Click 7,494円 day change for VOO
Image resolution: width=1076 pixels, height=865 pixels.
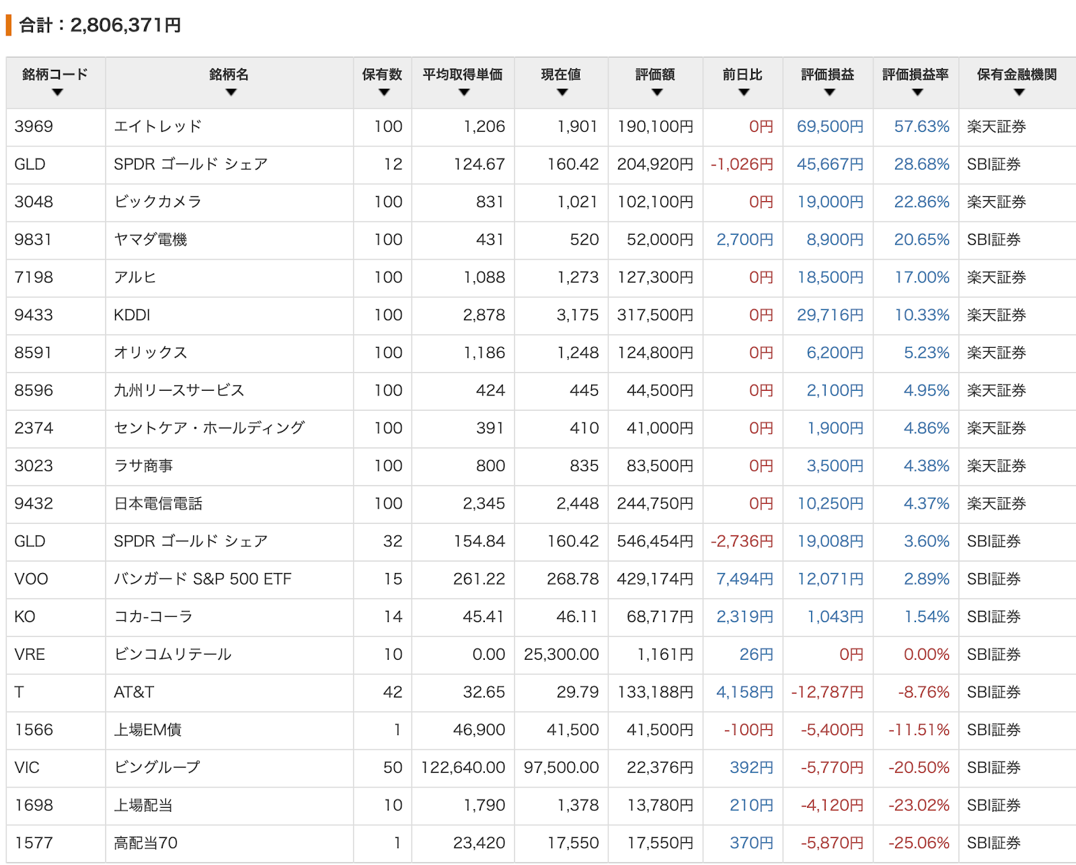744,578
